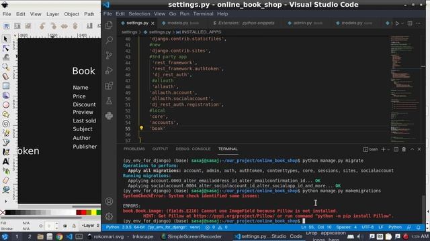Image resolution: width=430 pixels, height=241 pixels.
Task: Select Inkscape Node edit tool
Action: 5,48
